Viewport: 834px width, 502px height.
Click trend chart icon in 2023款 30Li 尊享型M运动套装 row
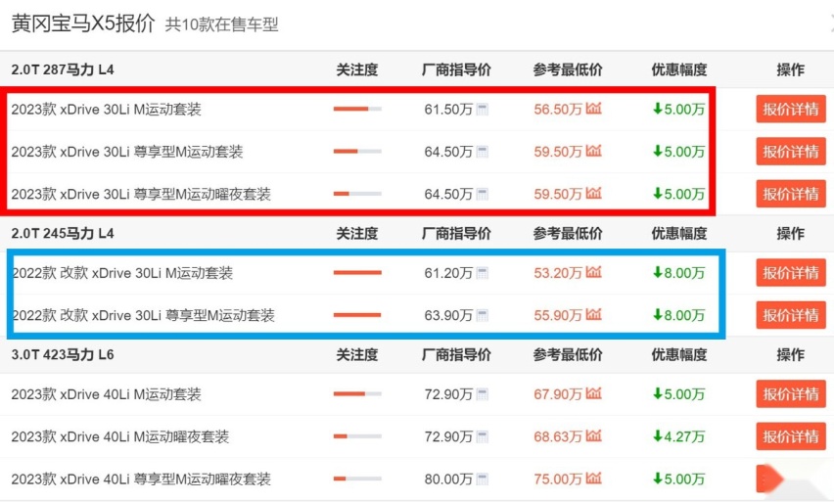(593, 151)
